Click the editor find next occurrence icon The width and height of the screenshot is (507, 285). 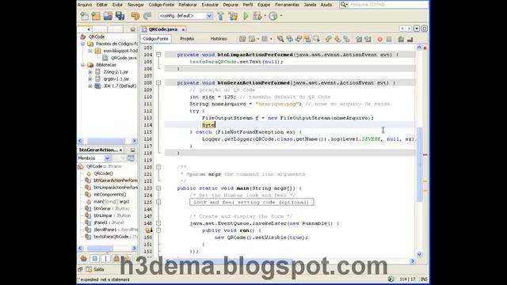(299, 39)
